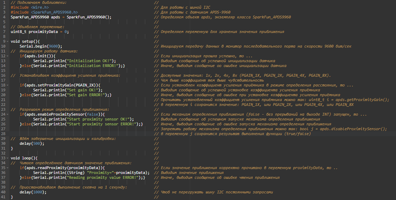Click the 'delay(1000);' statement
This screenshot has height=200, width=396.
coord(33,192)
